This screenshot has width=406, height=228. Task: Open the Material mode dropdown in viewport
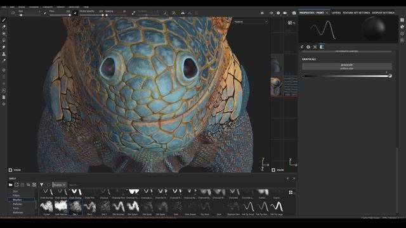[x=251, y=22]
